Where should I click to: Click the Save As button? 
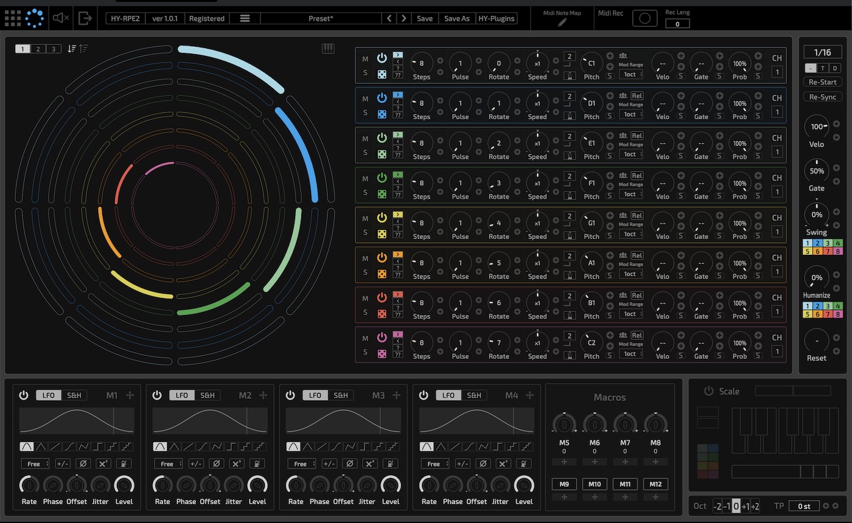coord(457,18)
